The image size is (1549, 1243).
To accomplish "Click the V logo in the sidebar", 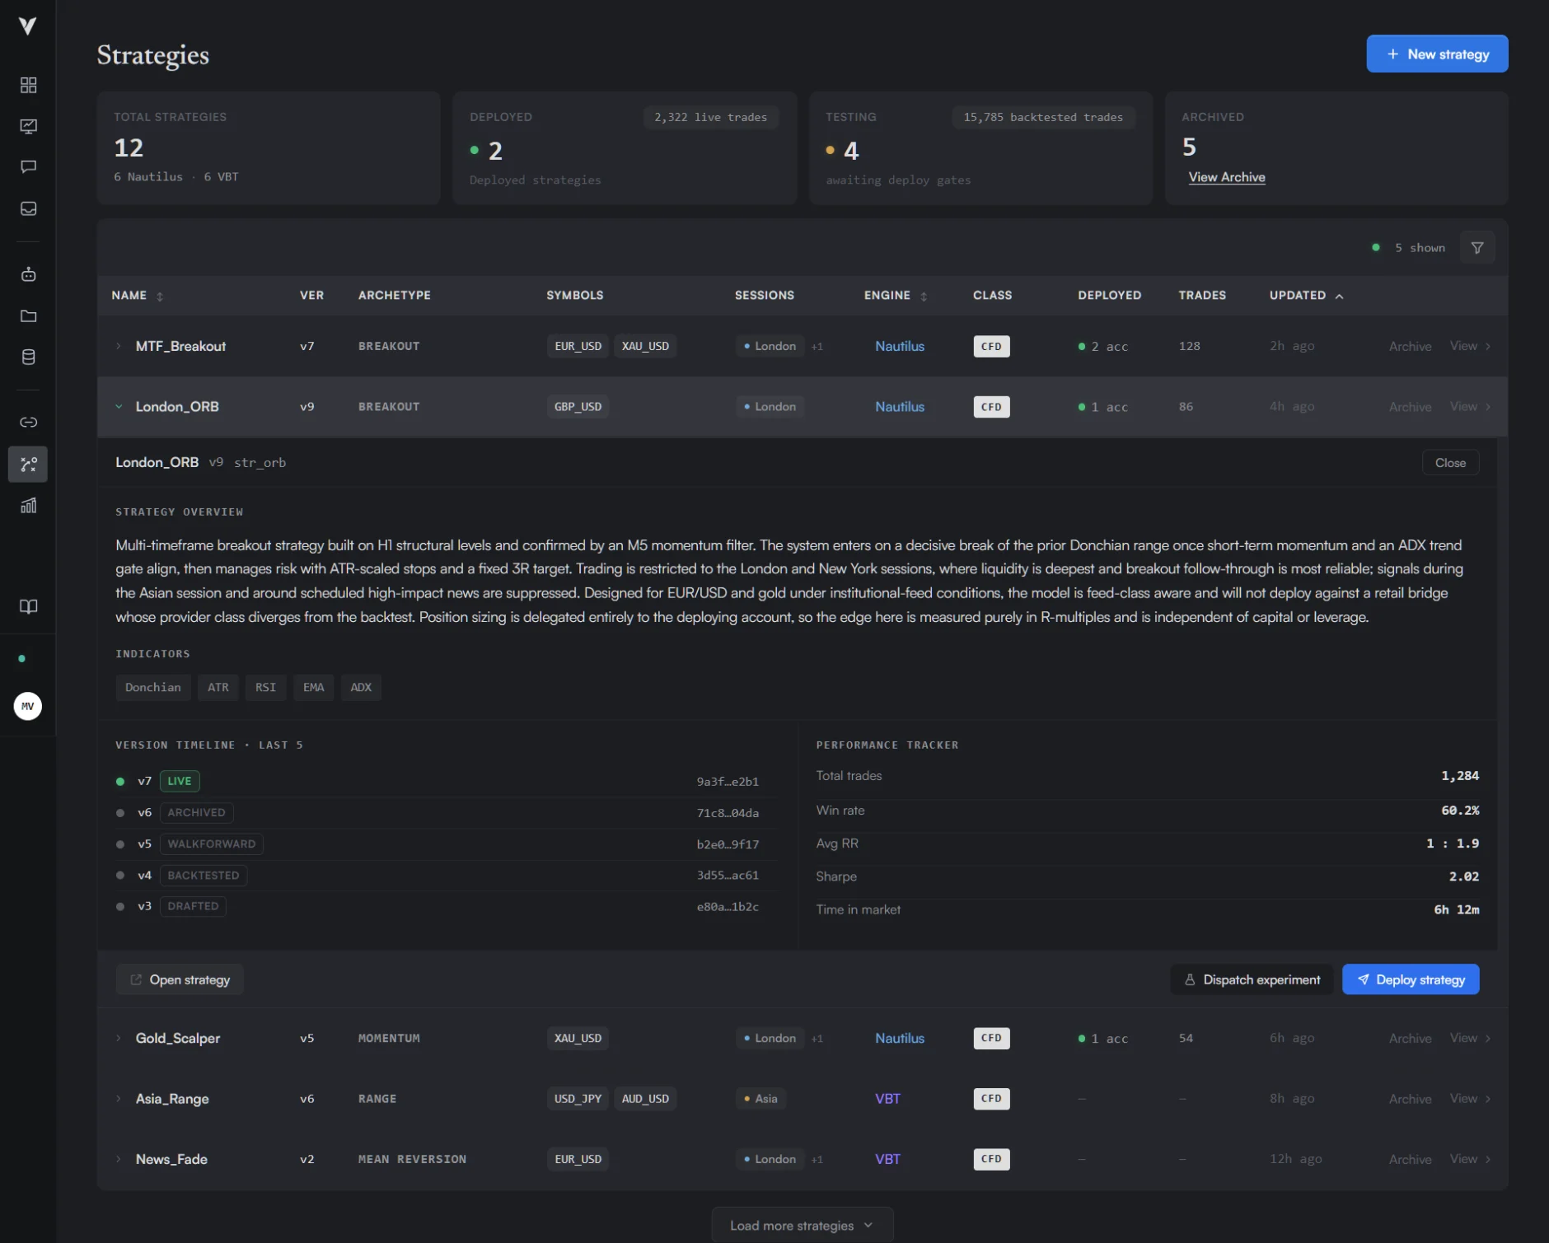I will click(x=28, y=26).
